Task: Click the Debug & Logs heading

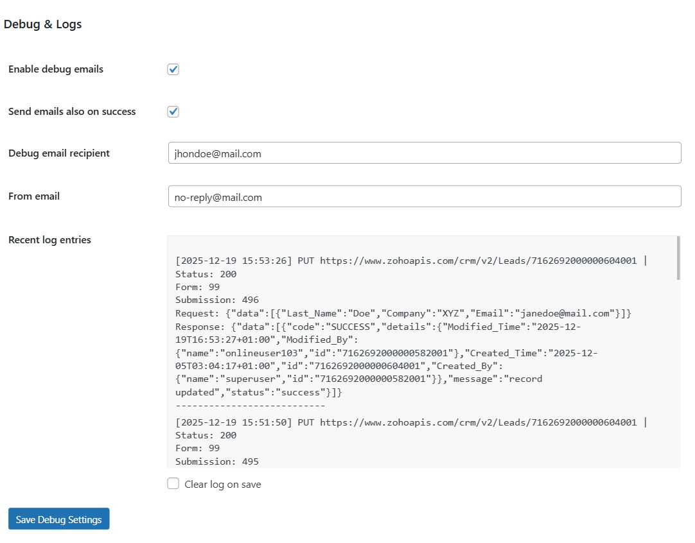Action: point(42,24)
